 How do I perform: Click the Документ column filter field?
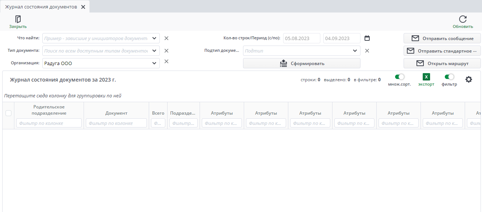pos(116,123)
